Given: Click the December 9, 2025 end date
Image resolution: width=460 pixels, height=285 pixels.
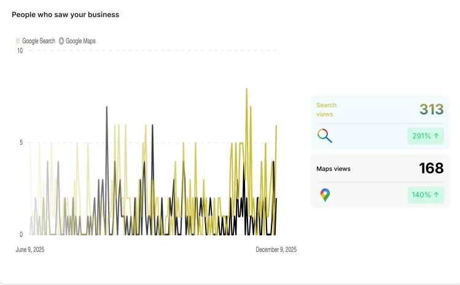Looking at the screenshot, I should [x=276, y=249].
